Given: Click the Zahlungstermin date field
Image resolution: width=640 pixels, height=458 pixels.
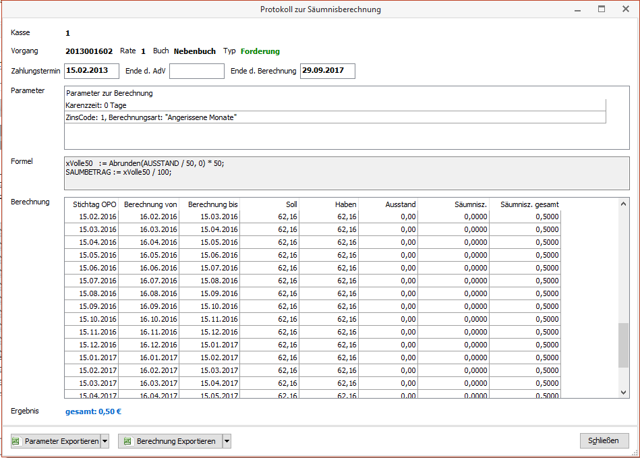Looking at the screenshot, I should coord(92,71).
